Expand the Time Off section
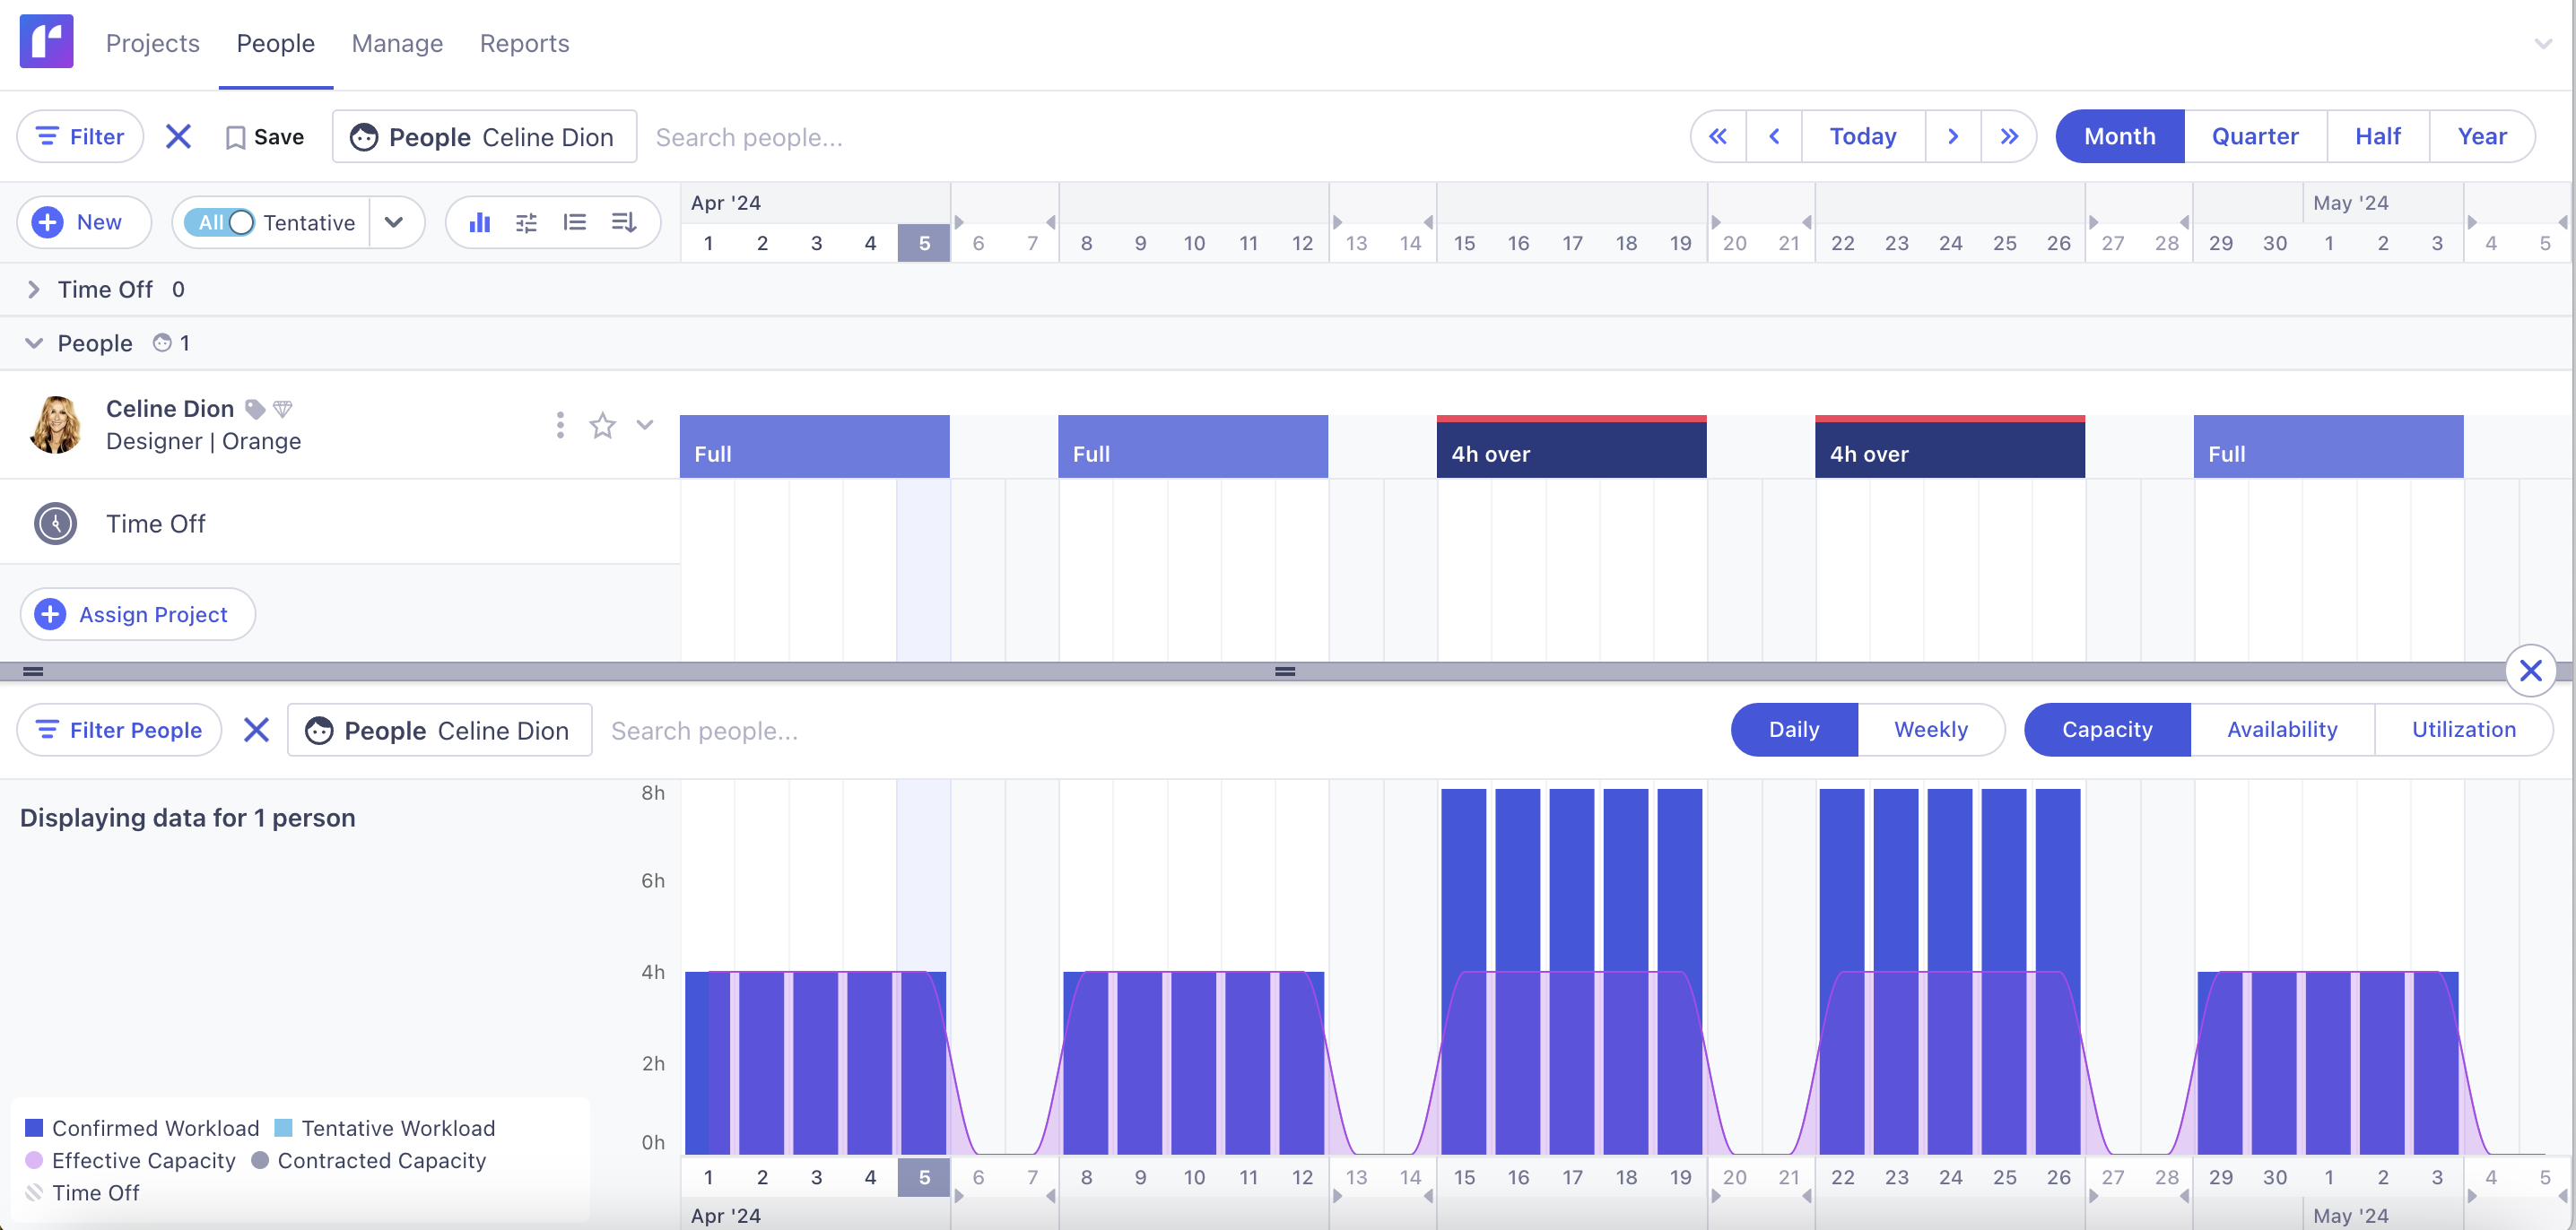The image size is (2576, 1230). pyautogui.click(x=33, y=289)
